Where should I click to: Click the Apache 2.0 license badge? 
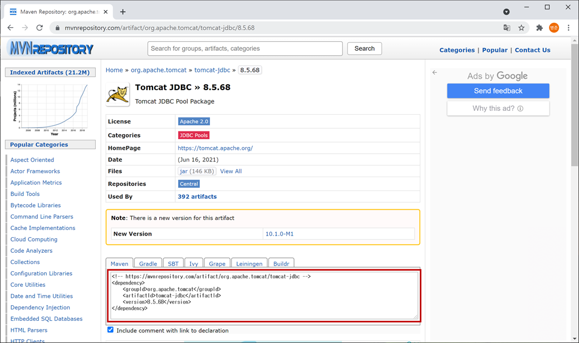[x=194, y=121]
